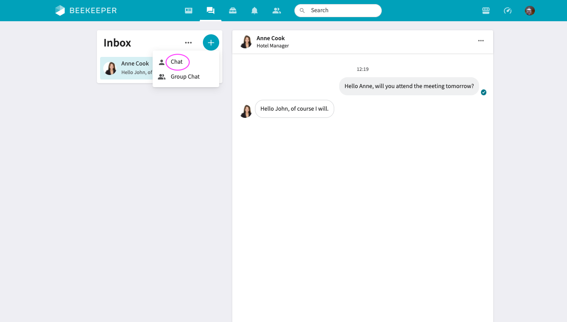Select Chat from the new message menu
This screenshot has width=567, height=322.
pyautogui.click(x=177, y=62)
